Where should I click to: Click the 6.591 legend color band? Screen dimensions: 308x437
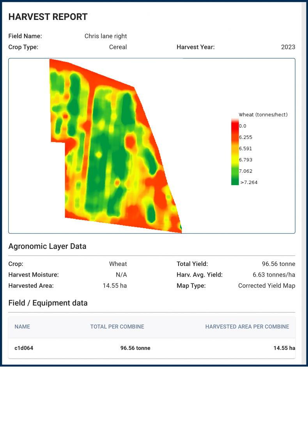click(235, 149)
